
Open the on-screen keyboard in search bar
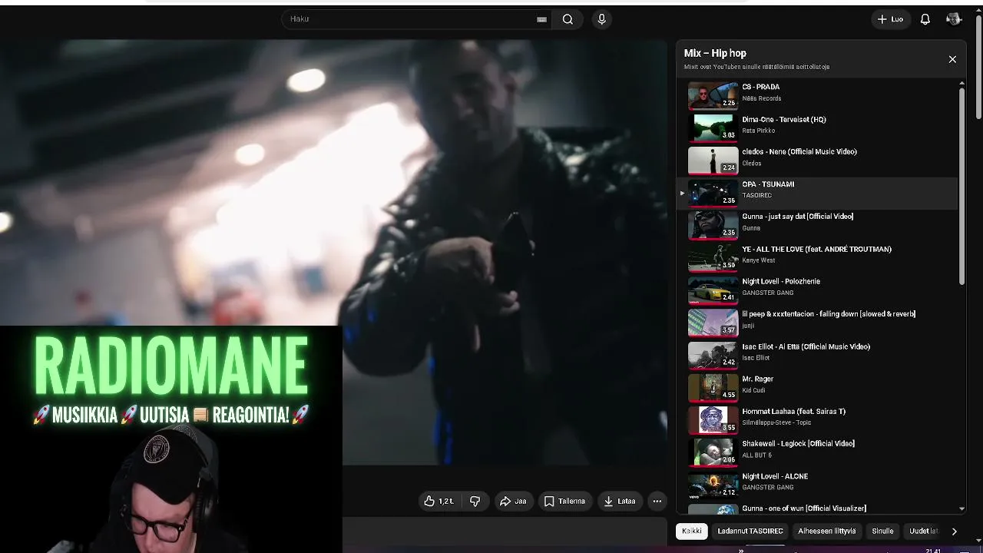[x=541, y=19]
